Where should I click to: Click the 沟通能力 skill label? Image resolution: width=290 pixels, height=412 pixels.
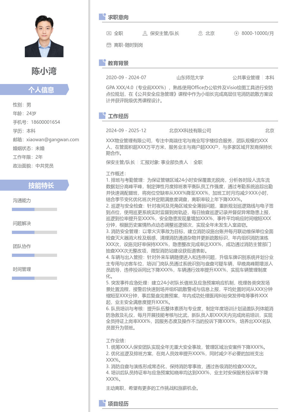(22, 200)
